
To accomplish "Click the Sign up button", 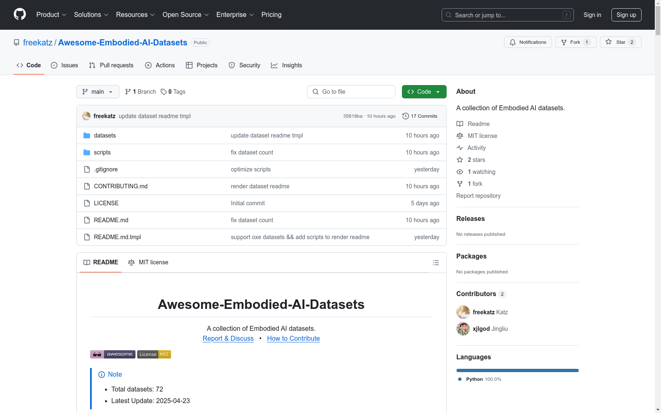I will [x=626, y=15].
